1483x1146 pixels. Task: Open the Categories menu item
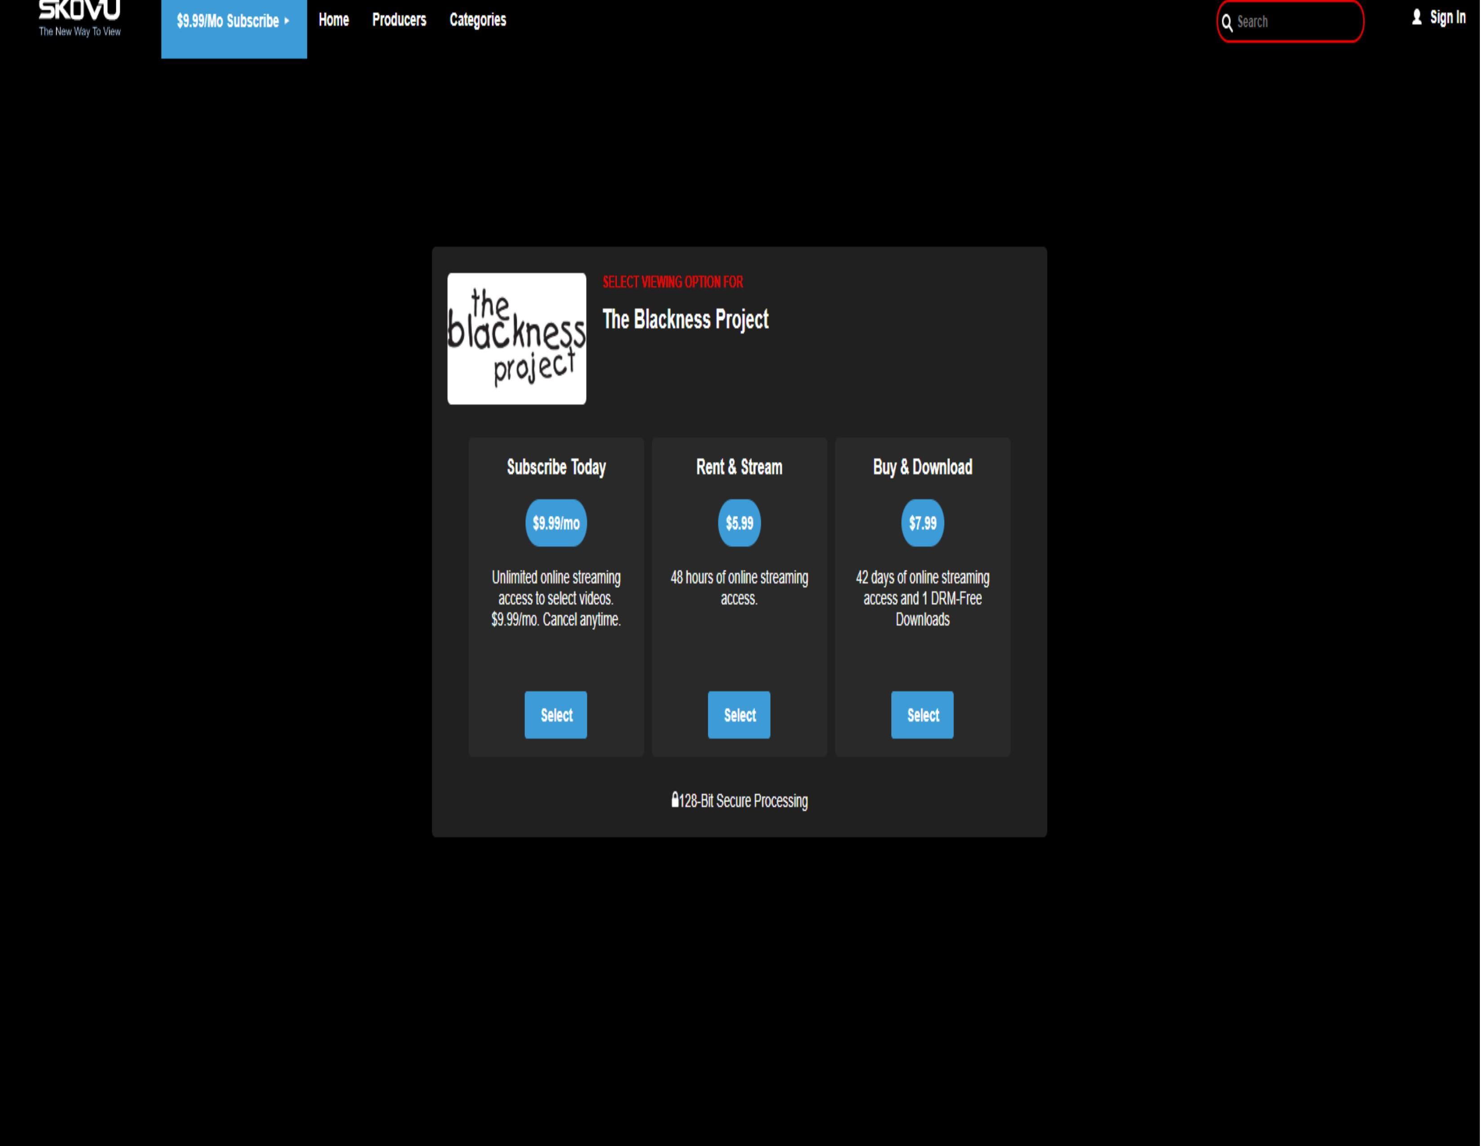[477, 20]
